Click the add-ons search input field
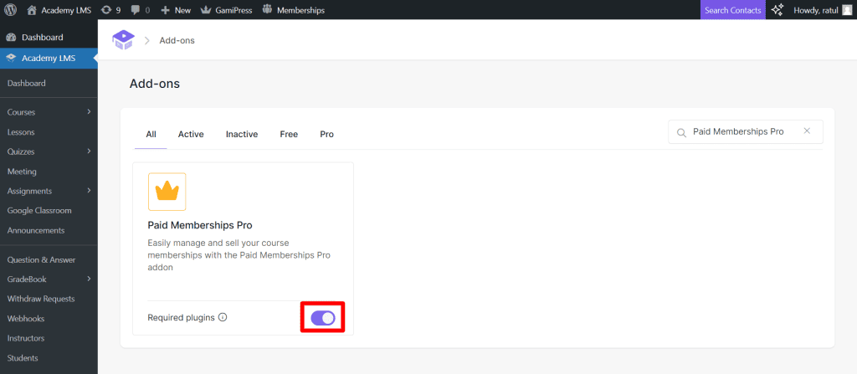This screenshot has width=857, height=374. point(736,131)
